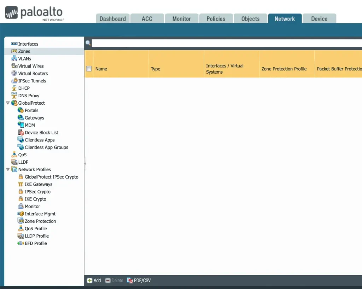The image size is (362, 289).
Task: Open the Device tab
Action: (x=319, y=19)
